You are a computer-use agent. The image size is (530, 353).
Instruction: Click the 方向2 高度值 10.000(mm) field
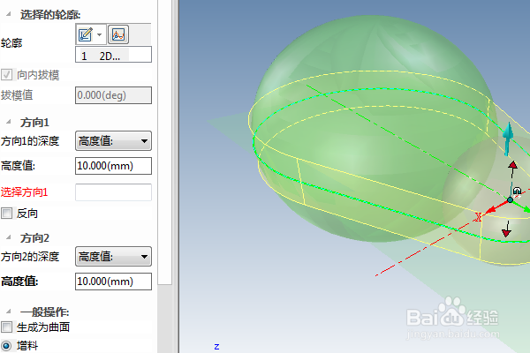113,282
